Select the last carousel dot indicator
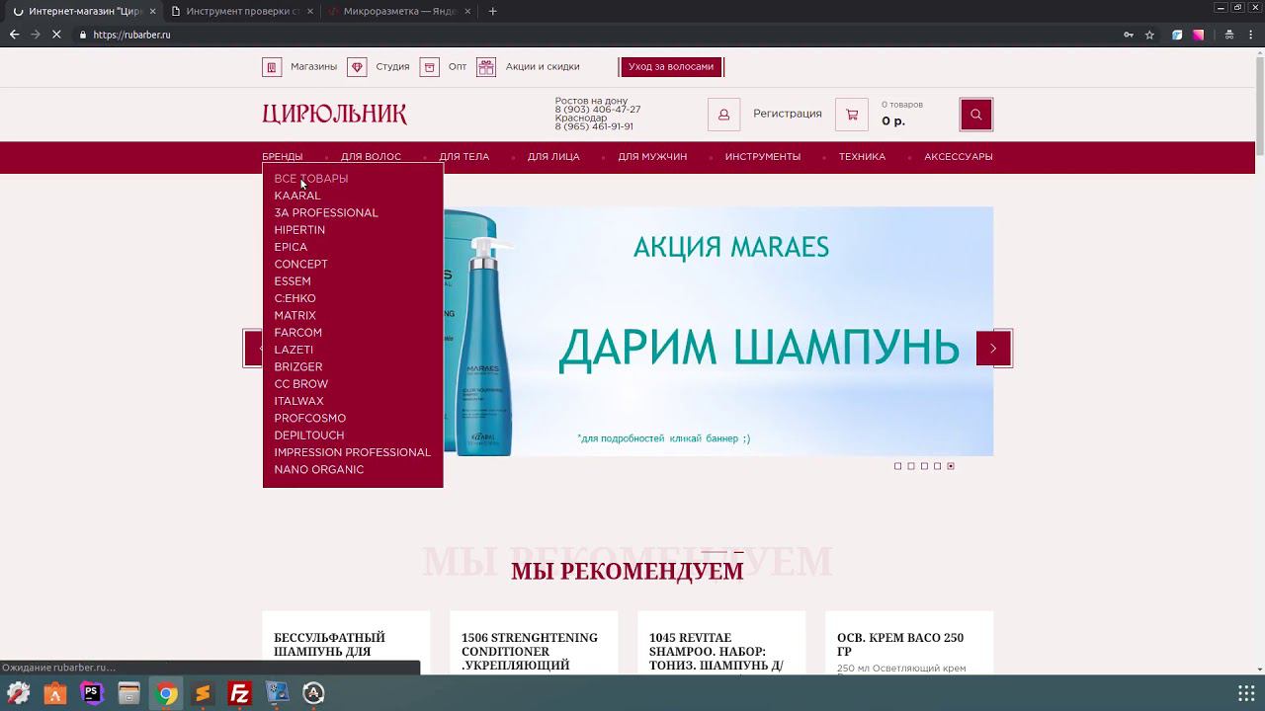Screen dimensions: 1265x711 951,466
